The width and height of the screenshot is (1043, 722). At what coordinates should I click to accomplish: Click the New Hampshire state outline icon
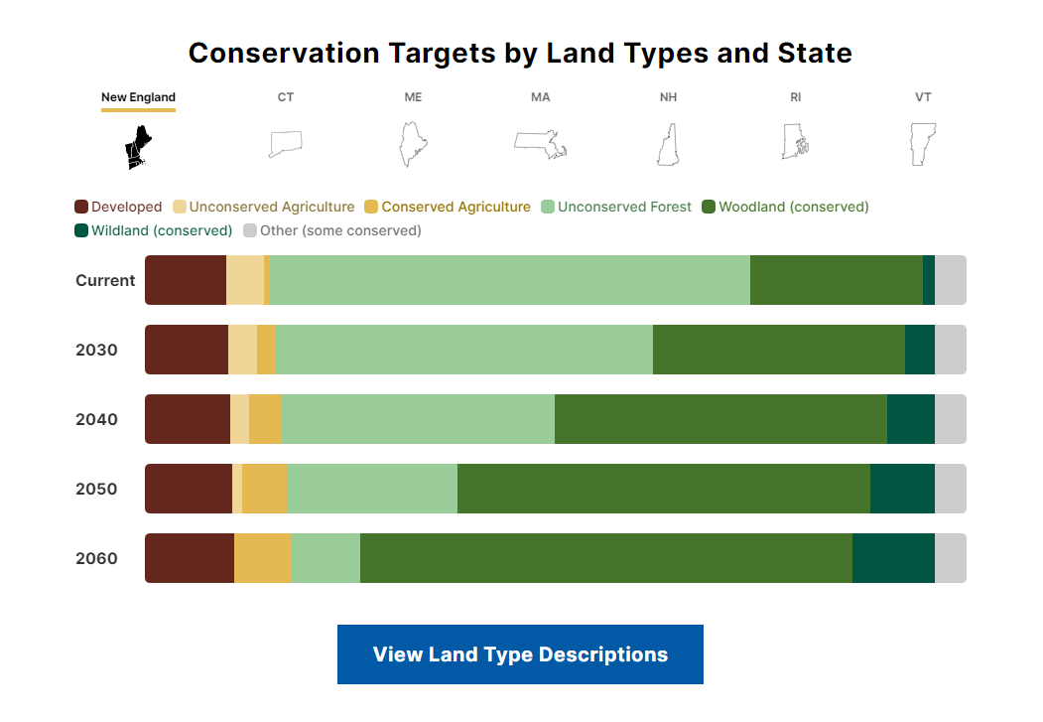click(668, 145)
